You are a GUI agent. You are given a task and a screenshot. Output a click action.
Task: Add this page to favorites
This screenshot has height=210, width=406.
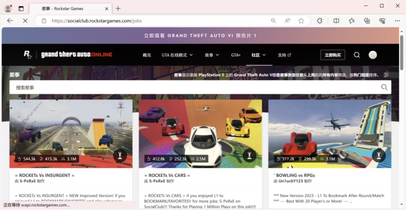(x=301, y=21)
